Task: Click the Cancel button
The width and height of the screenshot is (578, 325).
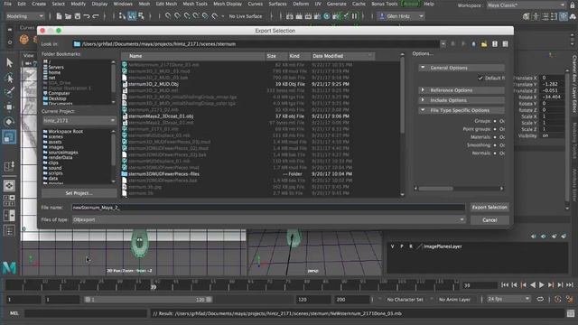Action: click(x=489, y=220)
